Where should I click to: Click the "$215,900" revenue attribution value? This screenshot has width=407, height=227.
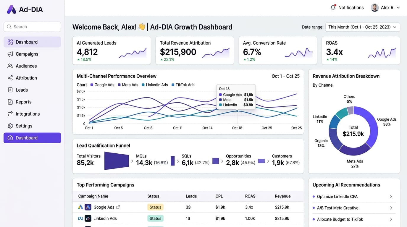coord(178,52)
